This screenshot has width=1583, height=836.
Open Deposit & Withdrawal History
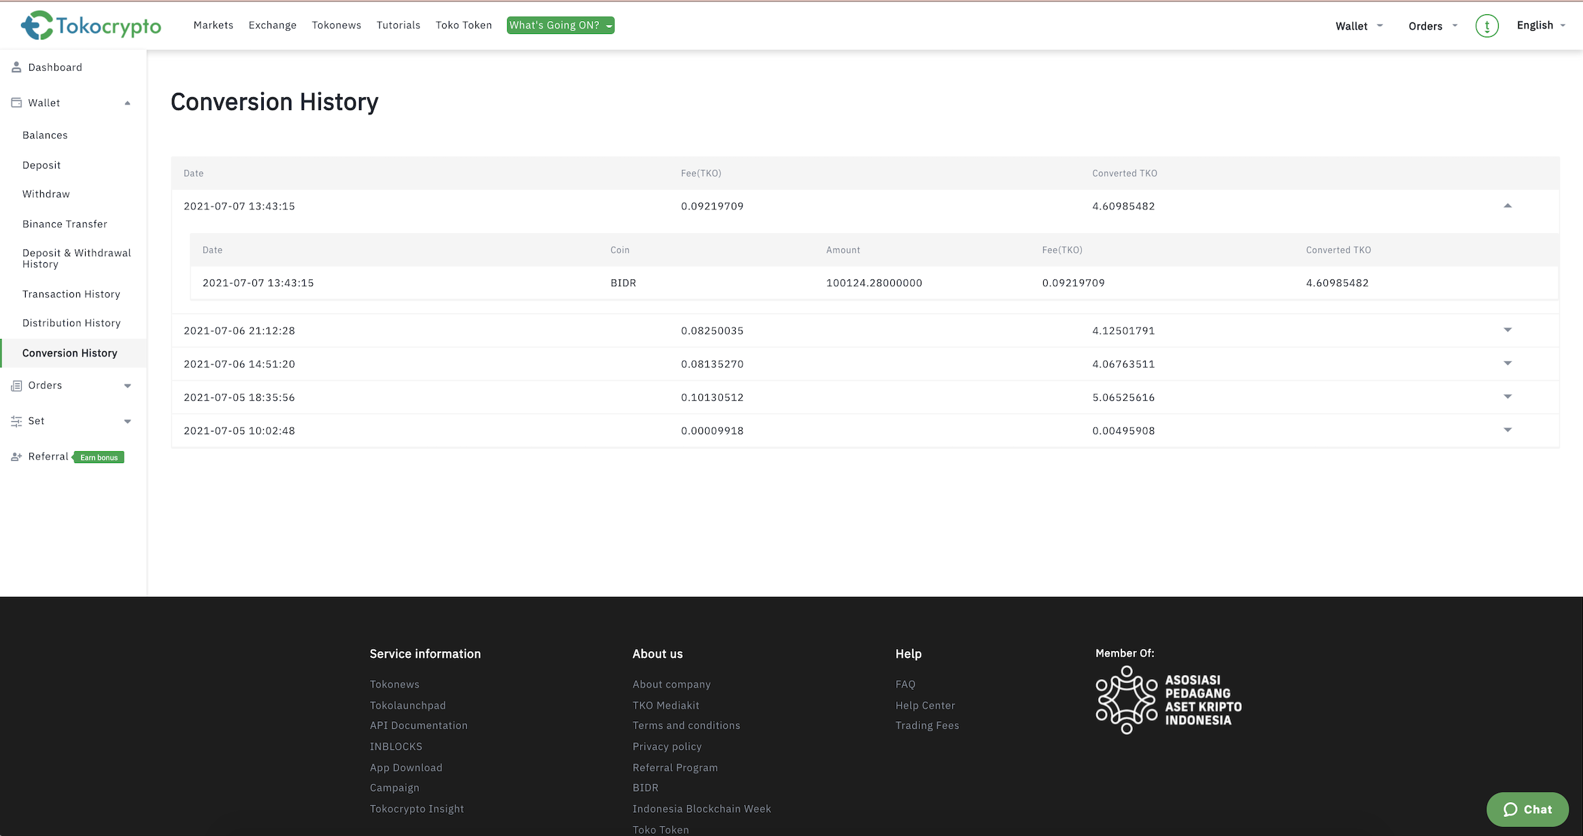77,258
